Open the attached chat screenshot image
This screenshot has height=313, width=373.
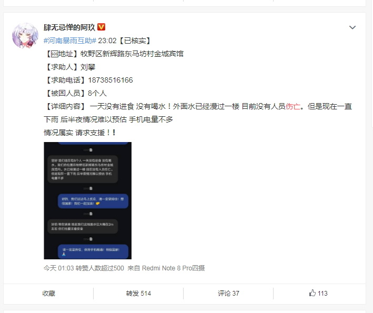87,200
